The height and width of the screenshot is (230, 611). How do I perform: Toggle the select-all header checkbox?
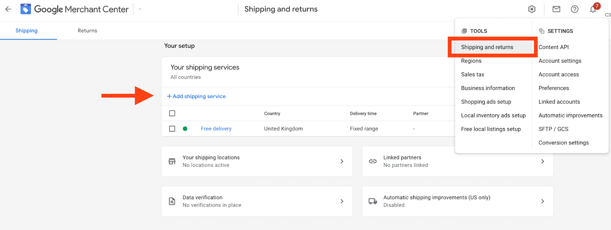click(172, 113)
